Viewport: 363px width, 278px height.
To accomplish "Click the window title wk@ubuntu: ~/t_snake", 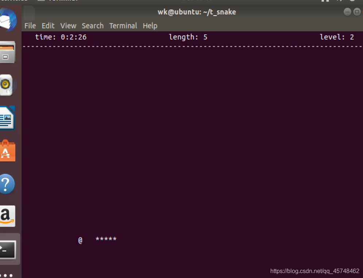I will coord(197,12).
